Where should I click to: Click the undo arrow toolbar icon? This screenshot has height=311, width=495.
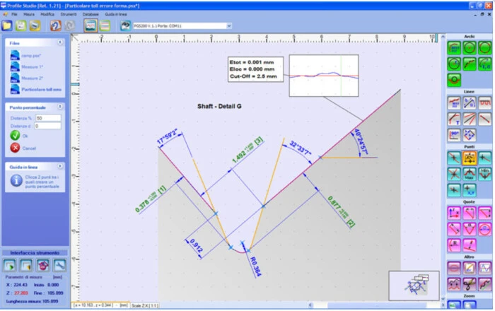(55, 26)
